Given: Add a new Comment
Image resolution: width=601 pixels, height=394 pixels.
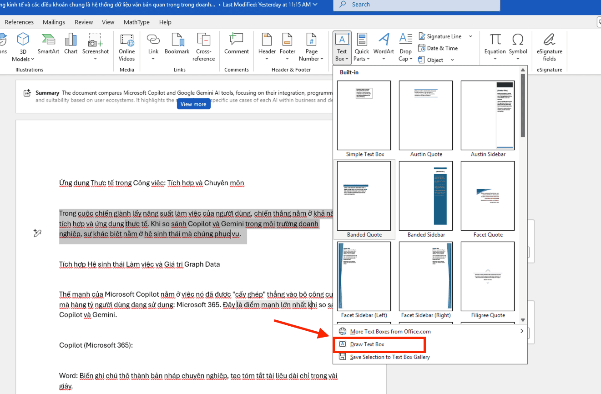Looking at the screenshot, I should pos(237,44).
